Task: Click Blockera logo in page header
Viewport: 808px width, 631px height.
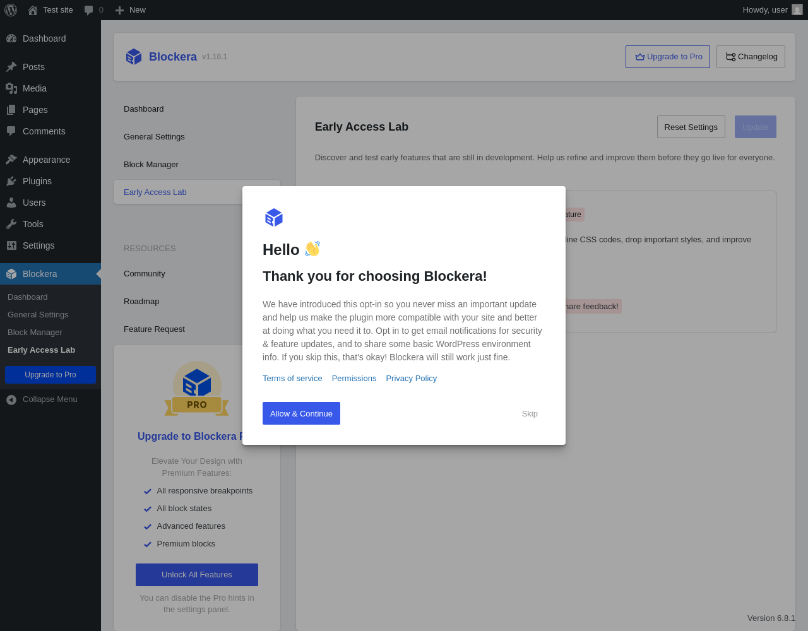Action: 134,57
